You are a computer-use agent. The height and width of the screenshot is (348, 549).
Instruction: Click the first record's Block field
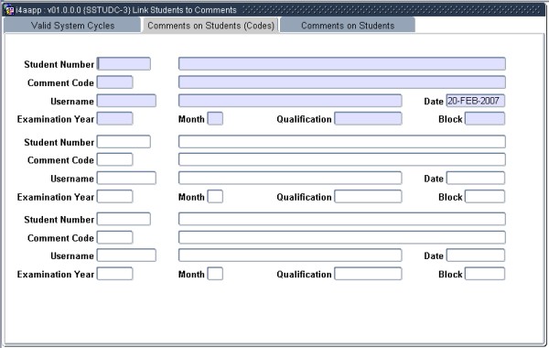(485, 119)
